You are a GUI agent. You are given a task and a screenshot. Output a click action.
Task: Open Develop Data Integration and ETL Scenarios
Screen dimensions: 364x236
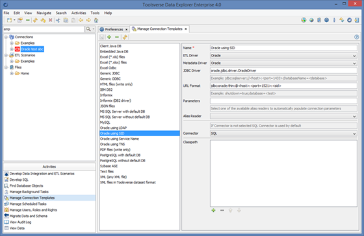click(x=42, y=174)
